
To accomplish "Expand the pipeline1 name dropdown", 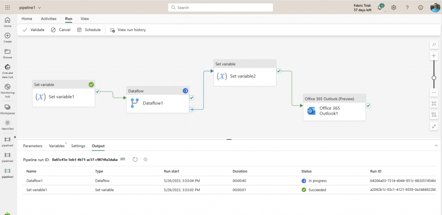I will pyautogui.click(x=40, y=8).
